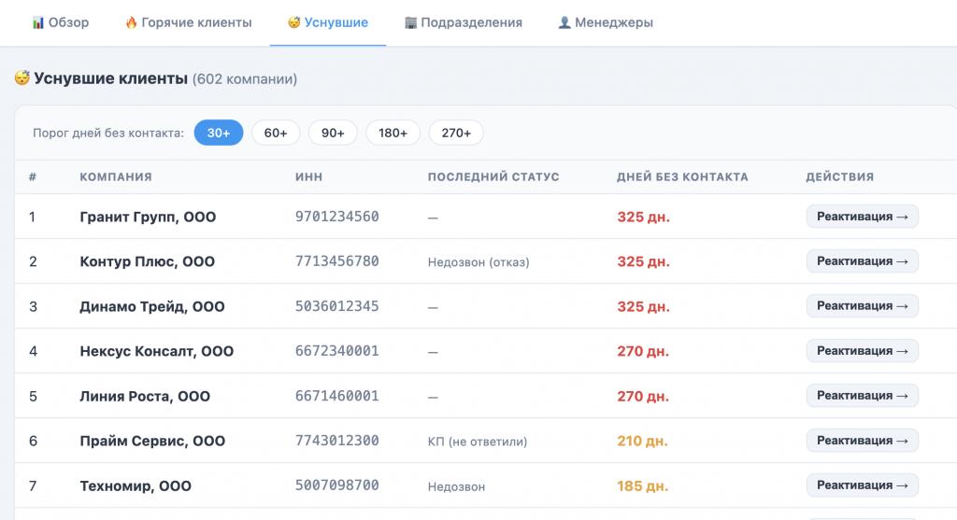
Task: Click the sleeping face icon in Уснувшие tab
Action: [294, 22]
